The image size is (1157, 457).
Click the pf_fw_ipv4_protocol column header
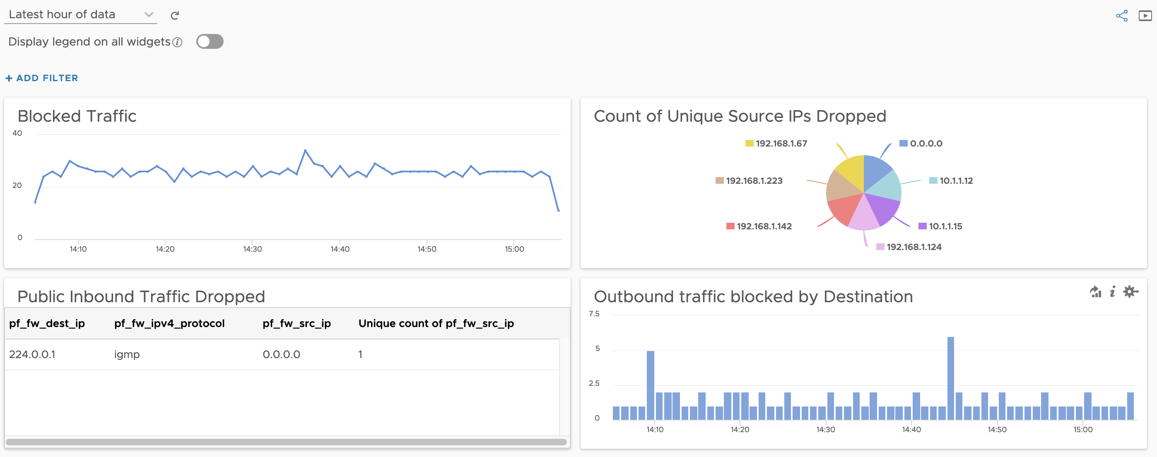pos(169,323)
